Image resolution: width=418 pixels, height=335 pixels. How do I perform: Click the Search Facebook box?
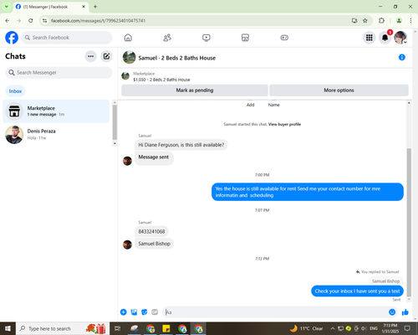[67, 38]
